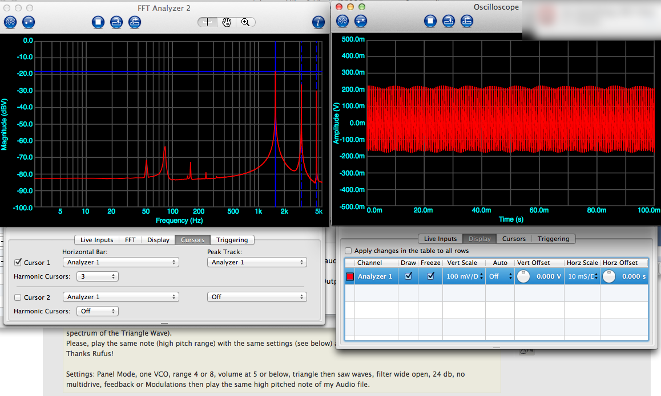
Task: Enable the Cursor 2 checkbox
Action: coord(18,297)
